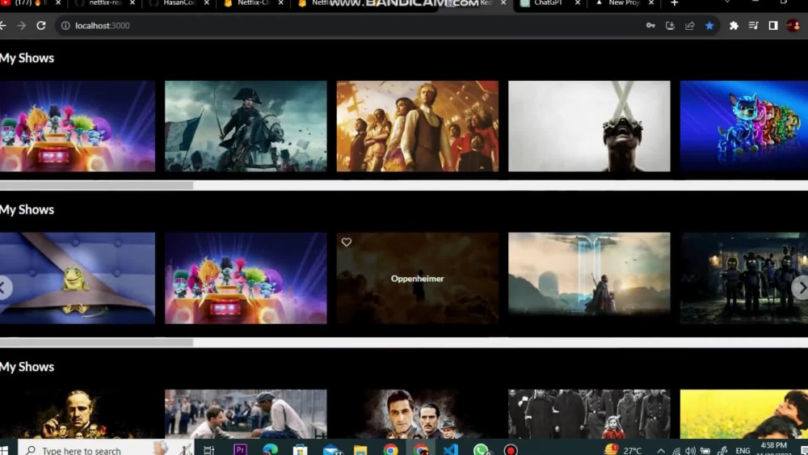808x455 pixels.
Task: Click the ENG language indicator
Action: click(x=743, y=450)
